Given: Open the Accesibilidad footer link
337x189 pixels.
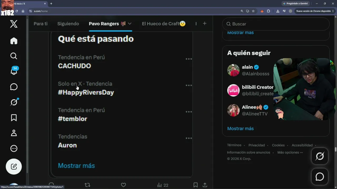Looking at the screenshot, I should point(302,145).
